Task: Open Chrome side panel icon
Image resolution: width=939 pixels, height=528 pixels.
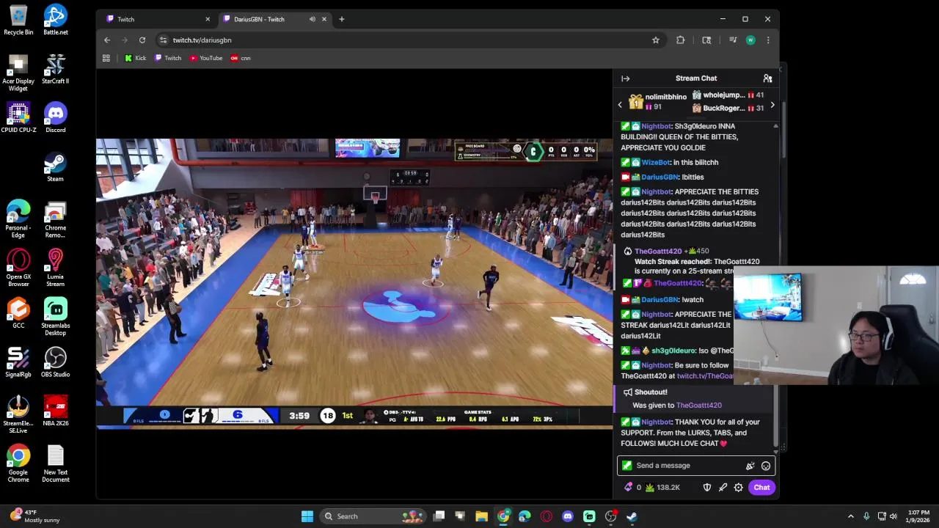Action: (706, 40)
